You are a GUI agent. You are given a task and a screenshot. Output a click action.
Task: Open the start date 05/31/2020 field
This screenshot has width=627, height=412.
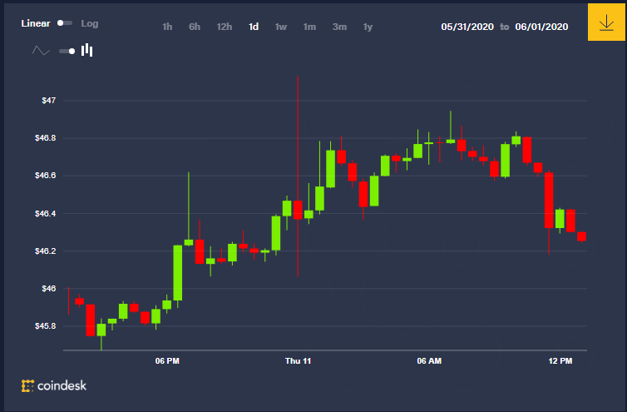467,27
